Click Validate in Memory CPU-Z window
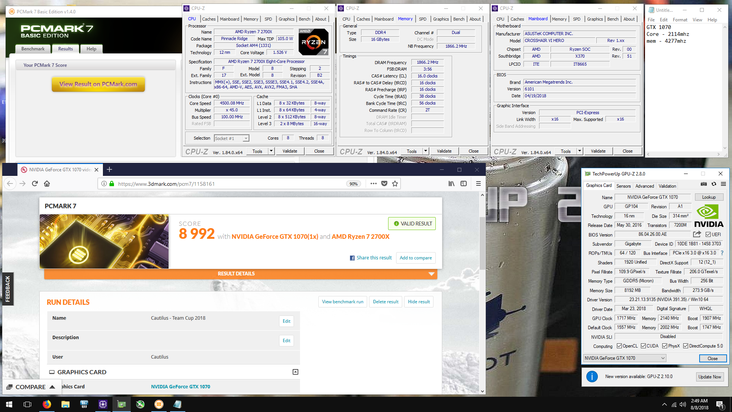Image resolution: width=732 pixels, height=412 pixels. point(444,151)
